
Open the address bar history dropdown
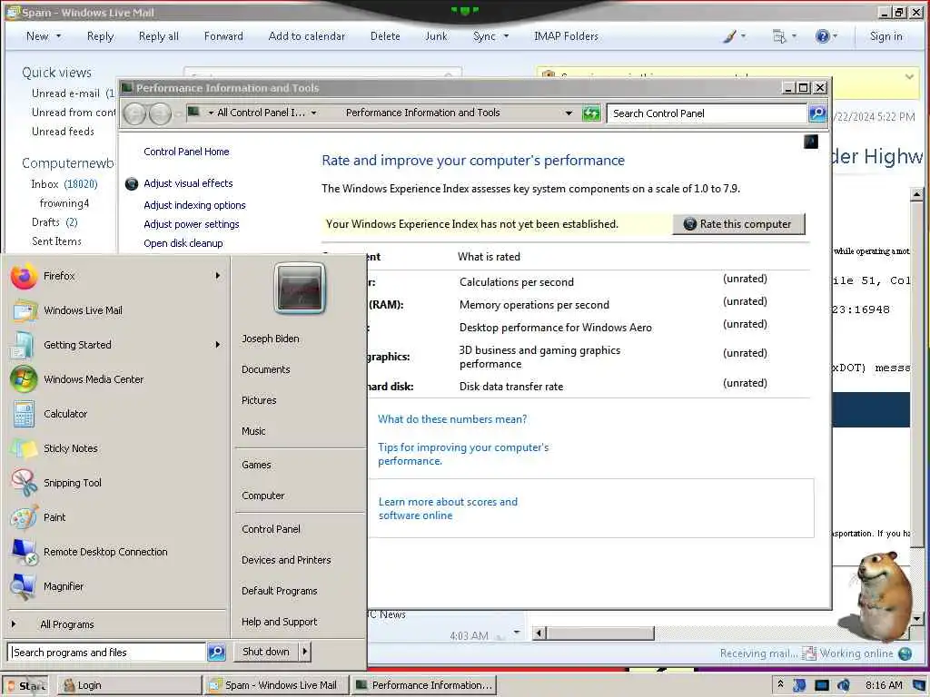[x=569, y=113]
